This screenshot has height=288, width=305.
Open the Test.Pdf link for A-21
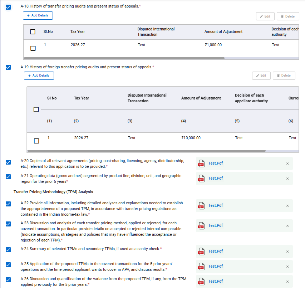click(x=215, y=178)
